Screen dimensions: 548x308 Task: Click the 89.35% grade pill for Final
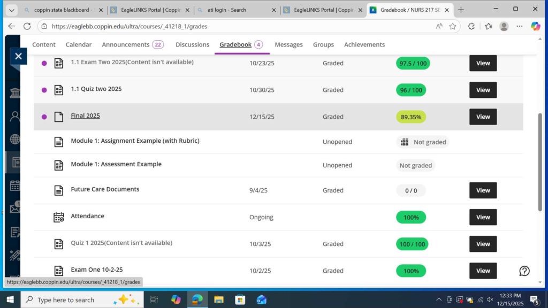[x=411, y=117]
